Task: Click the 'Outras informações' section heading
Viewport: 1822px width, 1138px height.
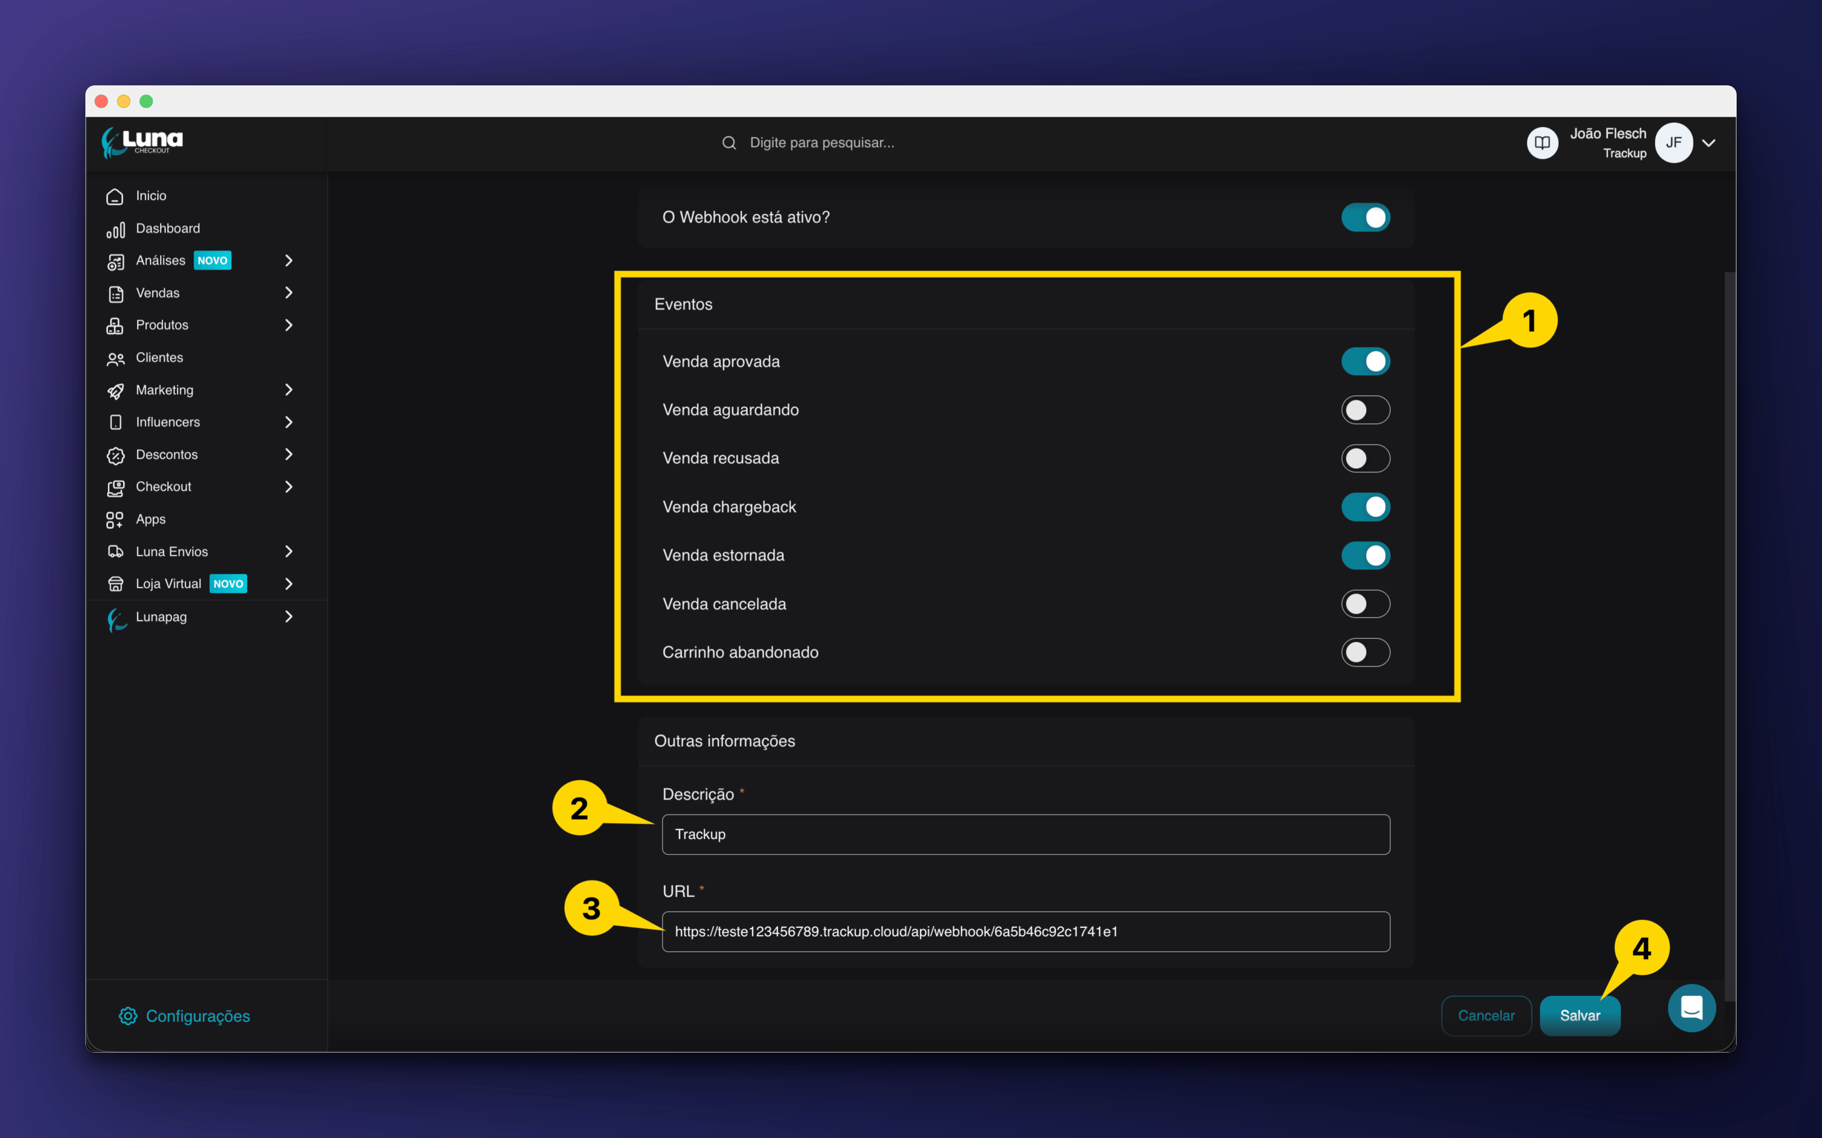Action: click(x=725, y=741)
